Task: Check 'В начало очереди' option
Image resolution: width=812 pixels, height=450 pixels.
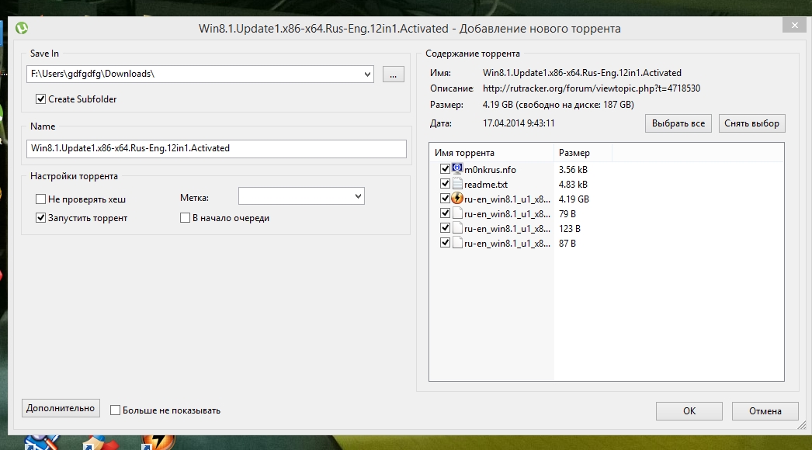Action: 185,218
